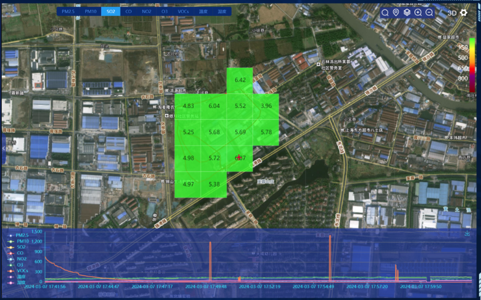Click the location pin icon
The height and width of the screenshot is (300, 481).
tap(396, 12)
